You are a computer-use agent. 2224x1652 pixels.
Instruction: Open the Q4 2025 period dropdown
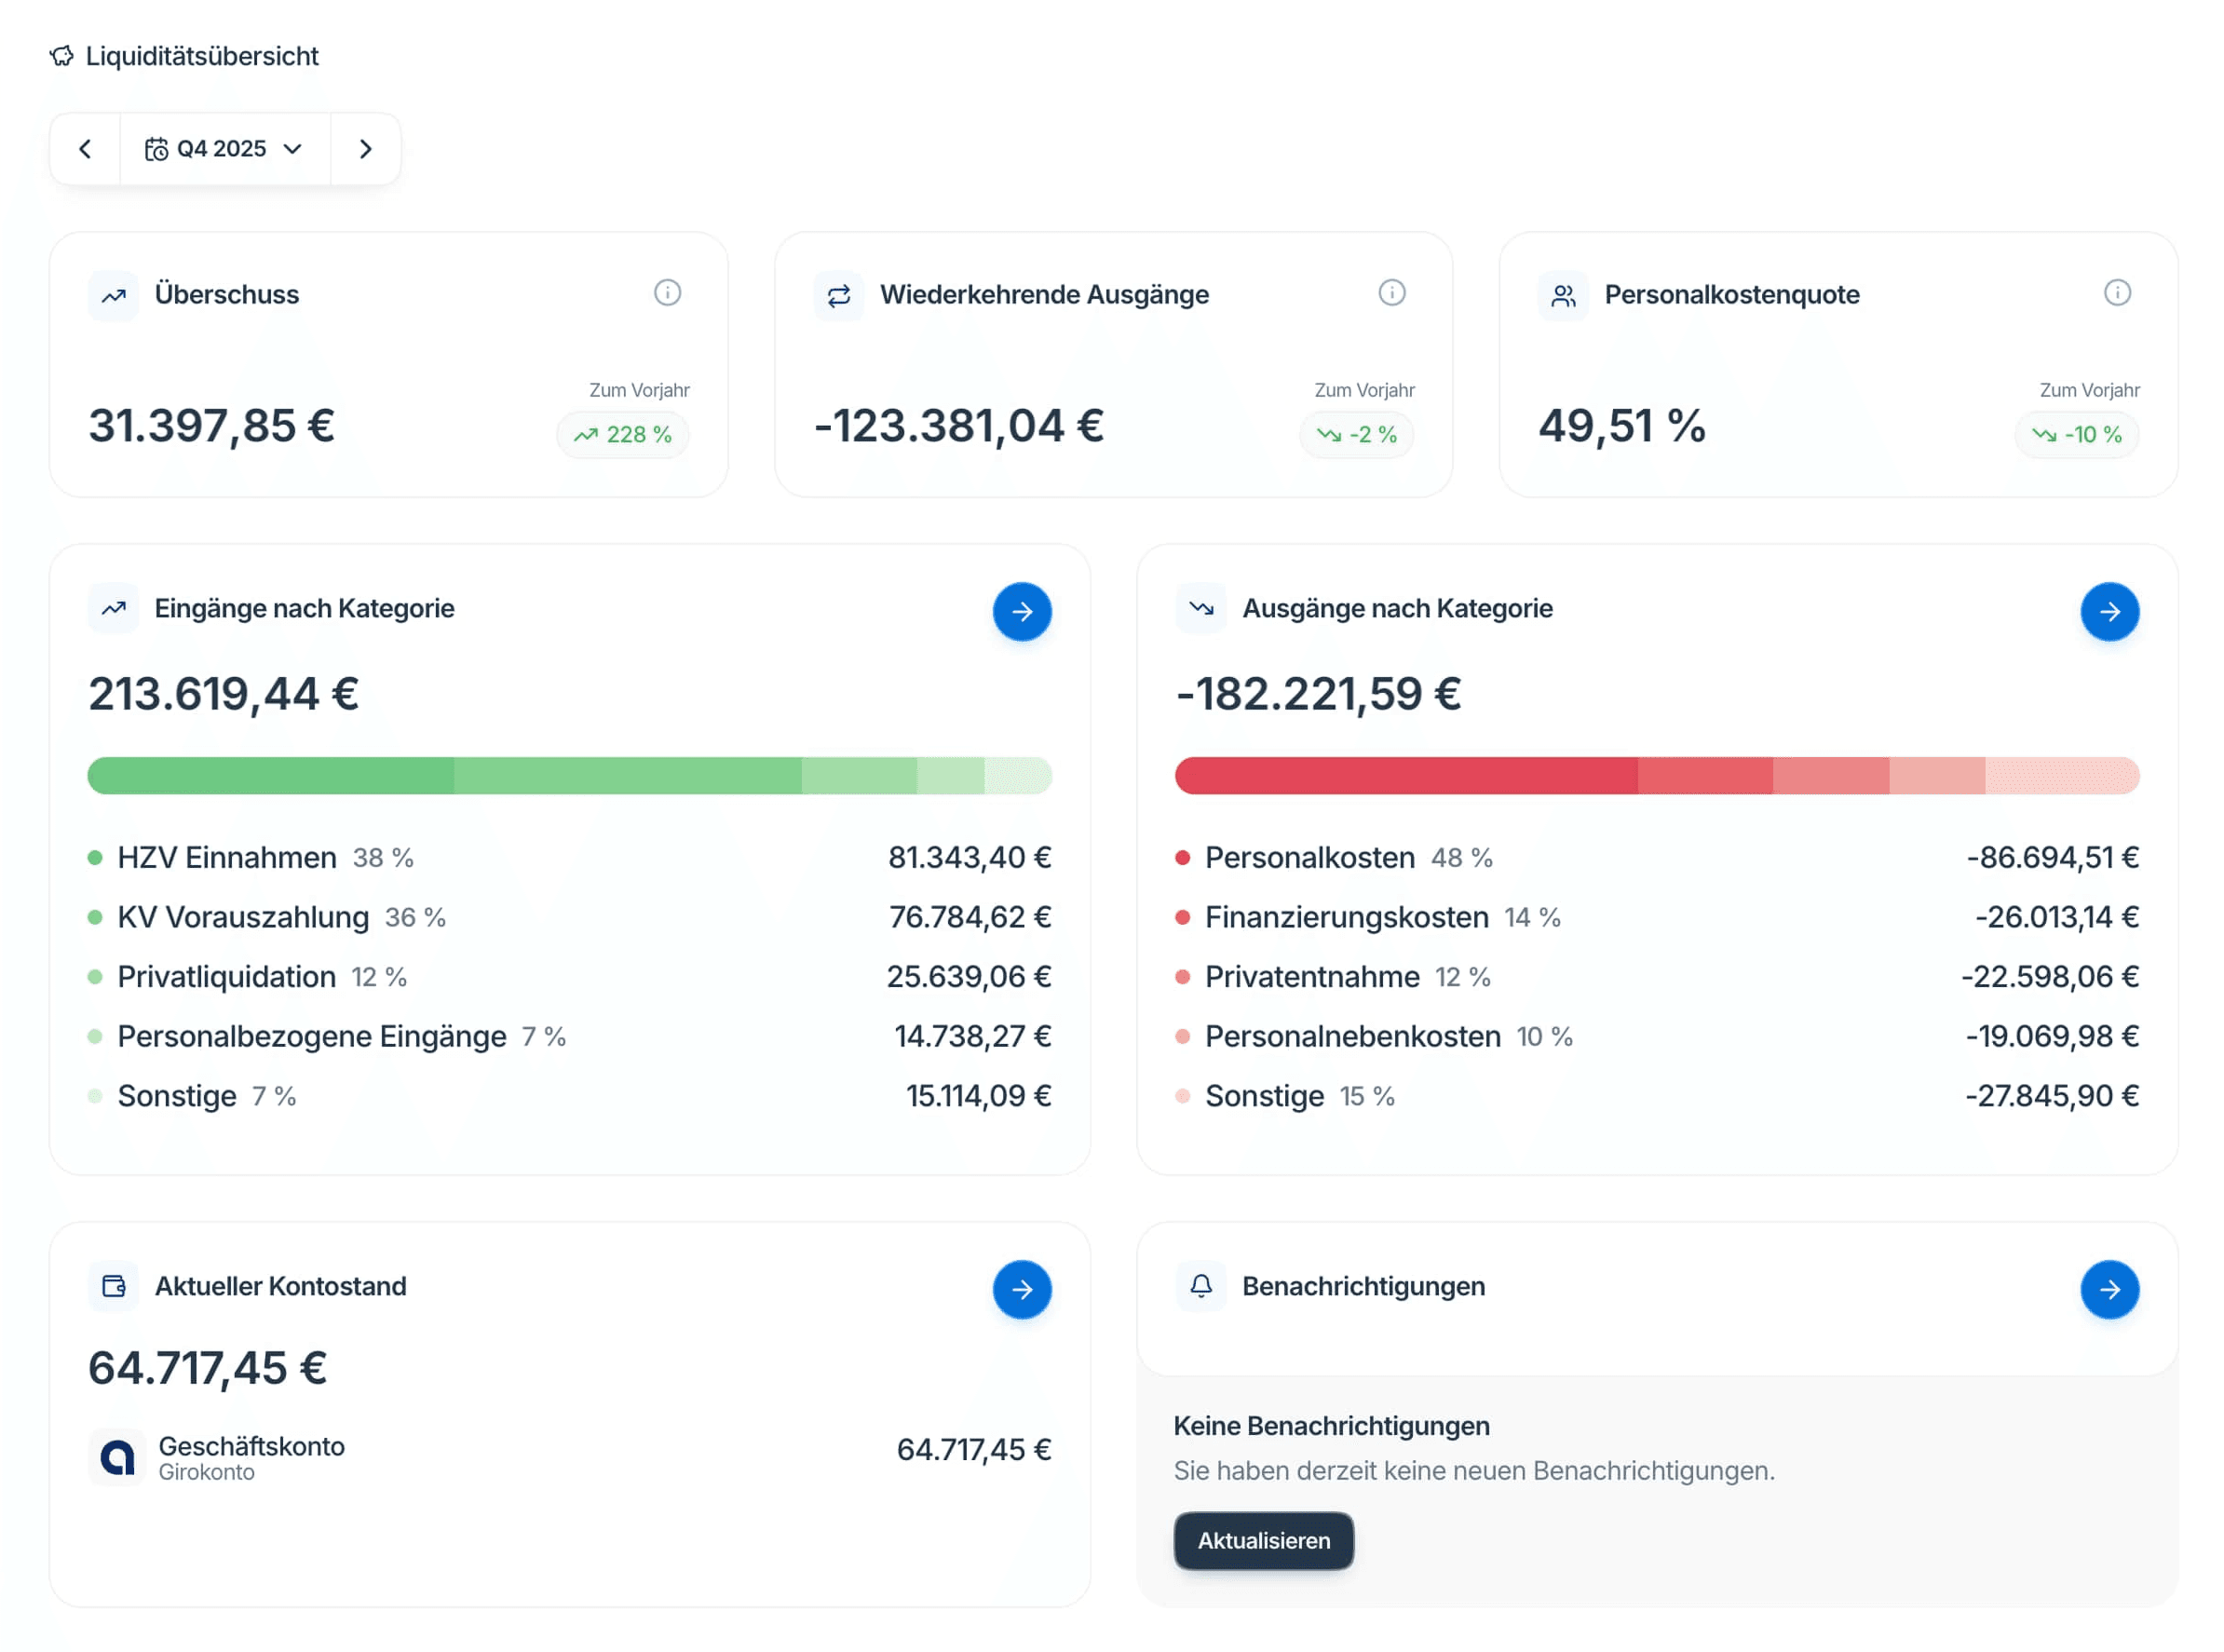click(x=224, y=148)
